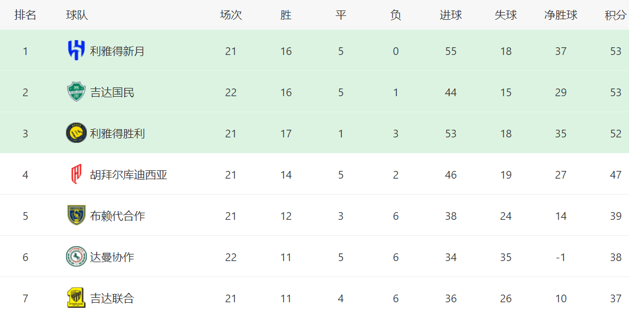Click the Al-Ittihad (吉达联合) yellow logo

click(76, 298)
